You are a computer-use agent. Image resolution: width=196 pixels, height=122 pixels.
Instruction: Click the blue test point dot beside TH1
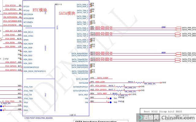coord(111,99)
